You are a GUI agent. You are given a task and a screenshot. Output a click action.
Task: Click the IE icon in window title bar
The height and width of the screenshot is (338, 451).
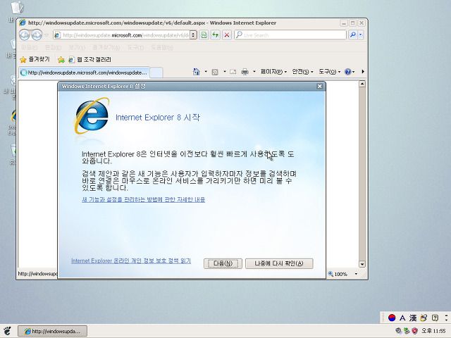click(x=23, y=23)
